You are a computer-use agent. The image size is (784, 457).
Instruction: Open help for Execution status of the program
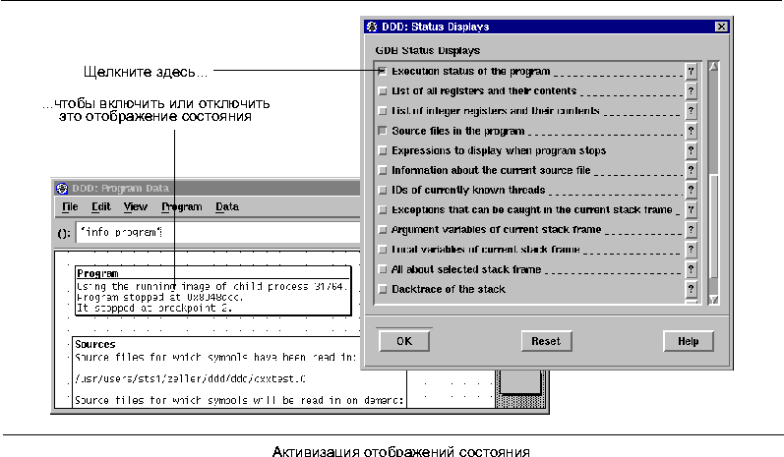pyautogui.click(x=691, y=72)
